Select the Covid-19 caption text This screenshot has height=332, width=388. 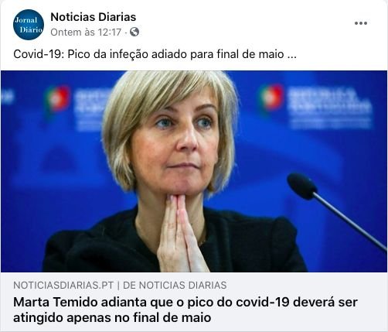[155, 54]
